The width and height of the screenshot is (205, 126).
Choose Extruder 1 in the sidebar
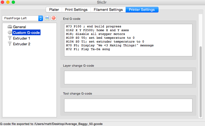point(21,38)
